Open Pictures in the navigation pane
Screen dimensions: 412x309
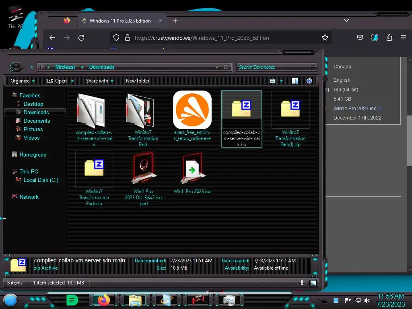[x=33, y=129]
